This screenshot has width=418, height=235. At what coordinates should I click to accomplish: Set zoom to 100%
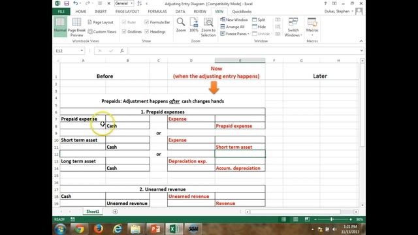pos(194,25)
